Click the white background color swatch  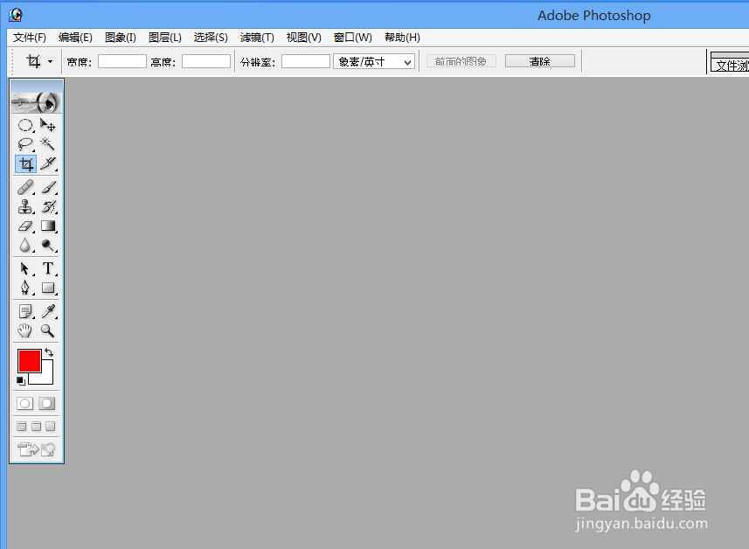point(46,378)
